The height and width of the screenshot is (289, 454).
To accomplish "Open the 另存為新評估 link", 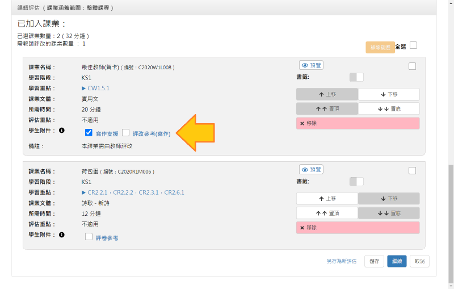I will tap(341, 261).
